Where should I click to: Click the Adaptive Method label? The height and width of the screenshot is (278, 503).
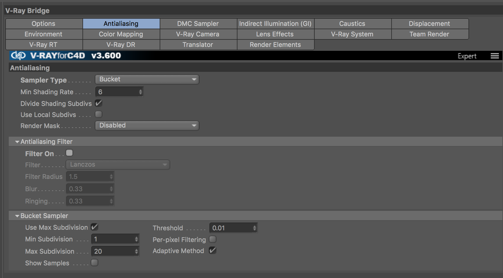point(178,251)
